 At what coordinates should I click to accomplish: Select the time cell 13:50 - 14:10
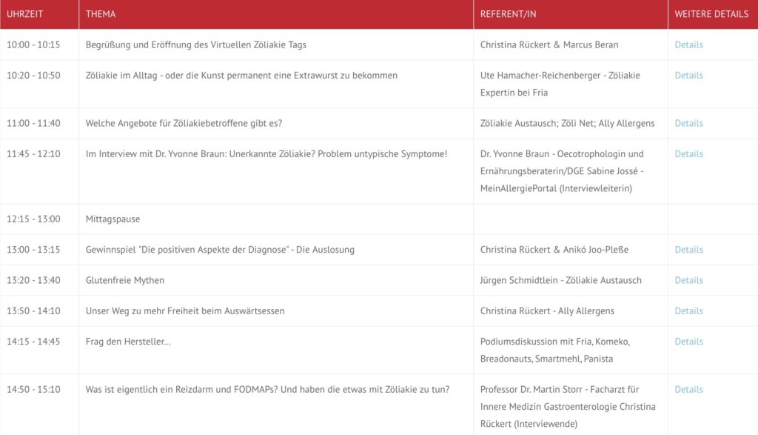click(x=33, y=311)
